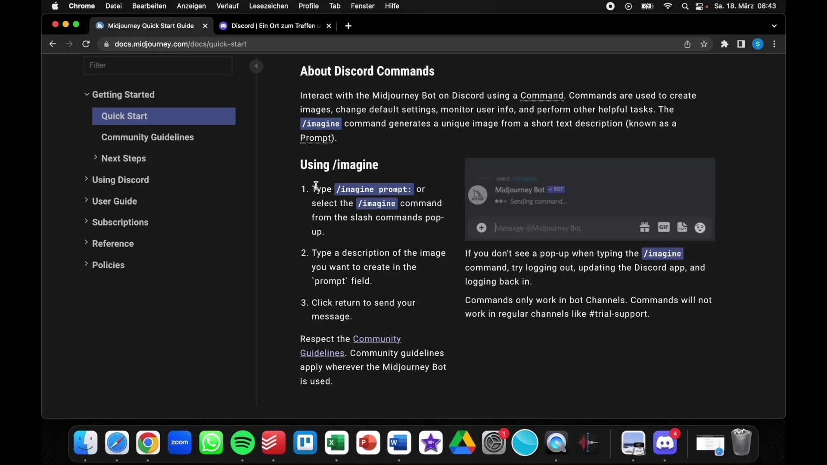Open the Verlauf menu
827x465 pixels.
pyautogui.click(x=227, y=6)
